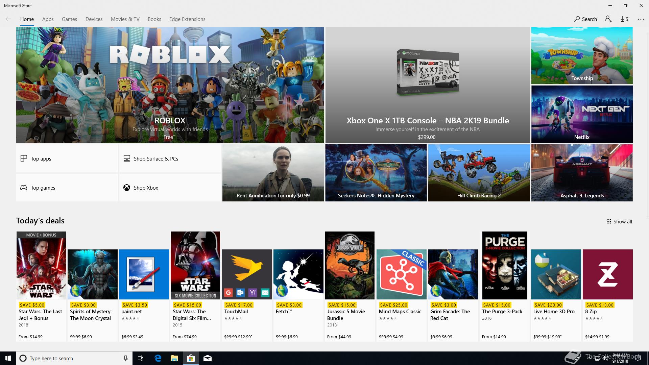Click Show all for Today's deals
649x365 pixels.
619,222
